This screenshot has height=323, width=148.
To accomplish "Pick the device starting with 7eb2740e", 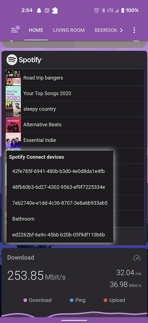I will pos(60,203).
